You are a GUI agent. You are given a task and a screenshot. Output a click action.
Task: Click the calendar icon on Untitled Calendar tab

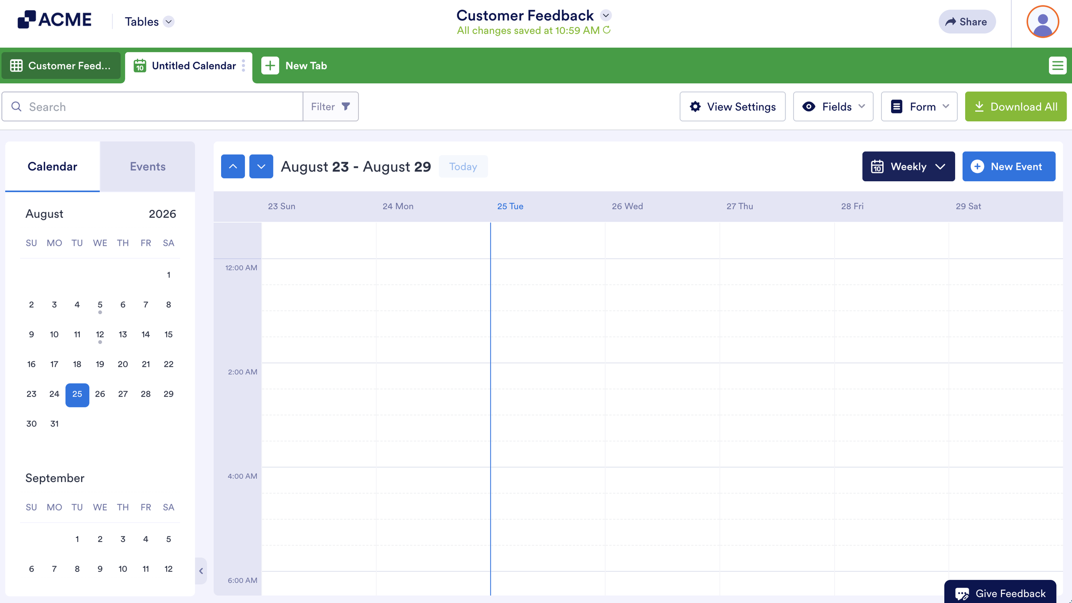[x=140, y=66]
